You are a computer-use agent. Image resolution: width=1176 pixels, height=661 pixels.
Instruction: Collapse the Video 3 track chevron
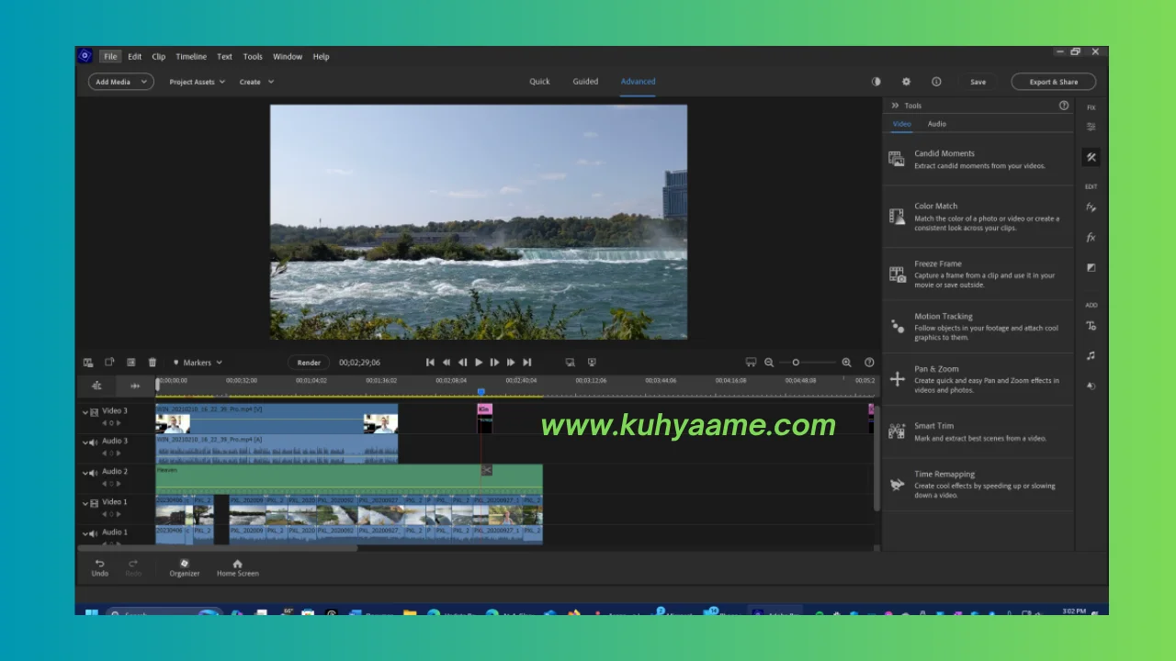[85, 411]
